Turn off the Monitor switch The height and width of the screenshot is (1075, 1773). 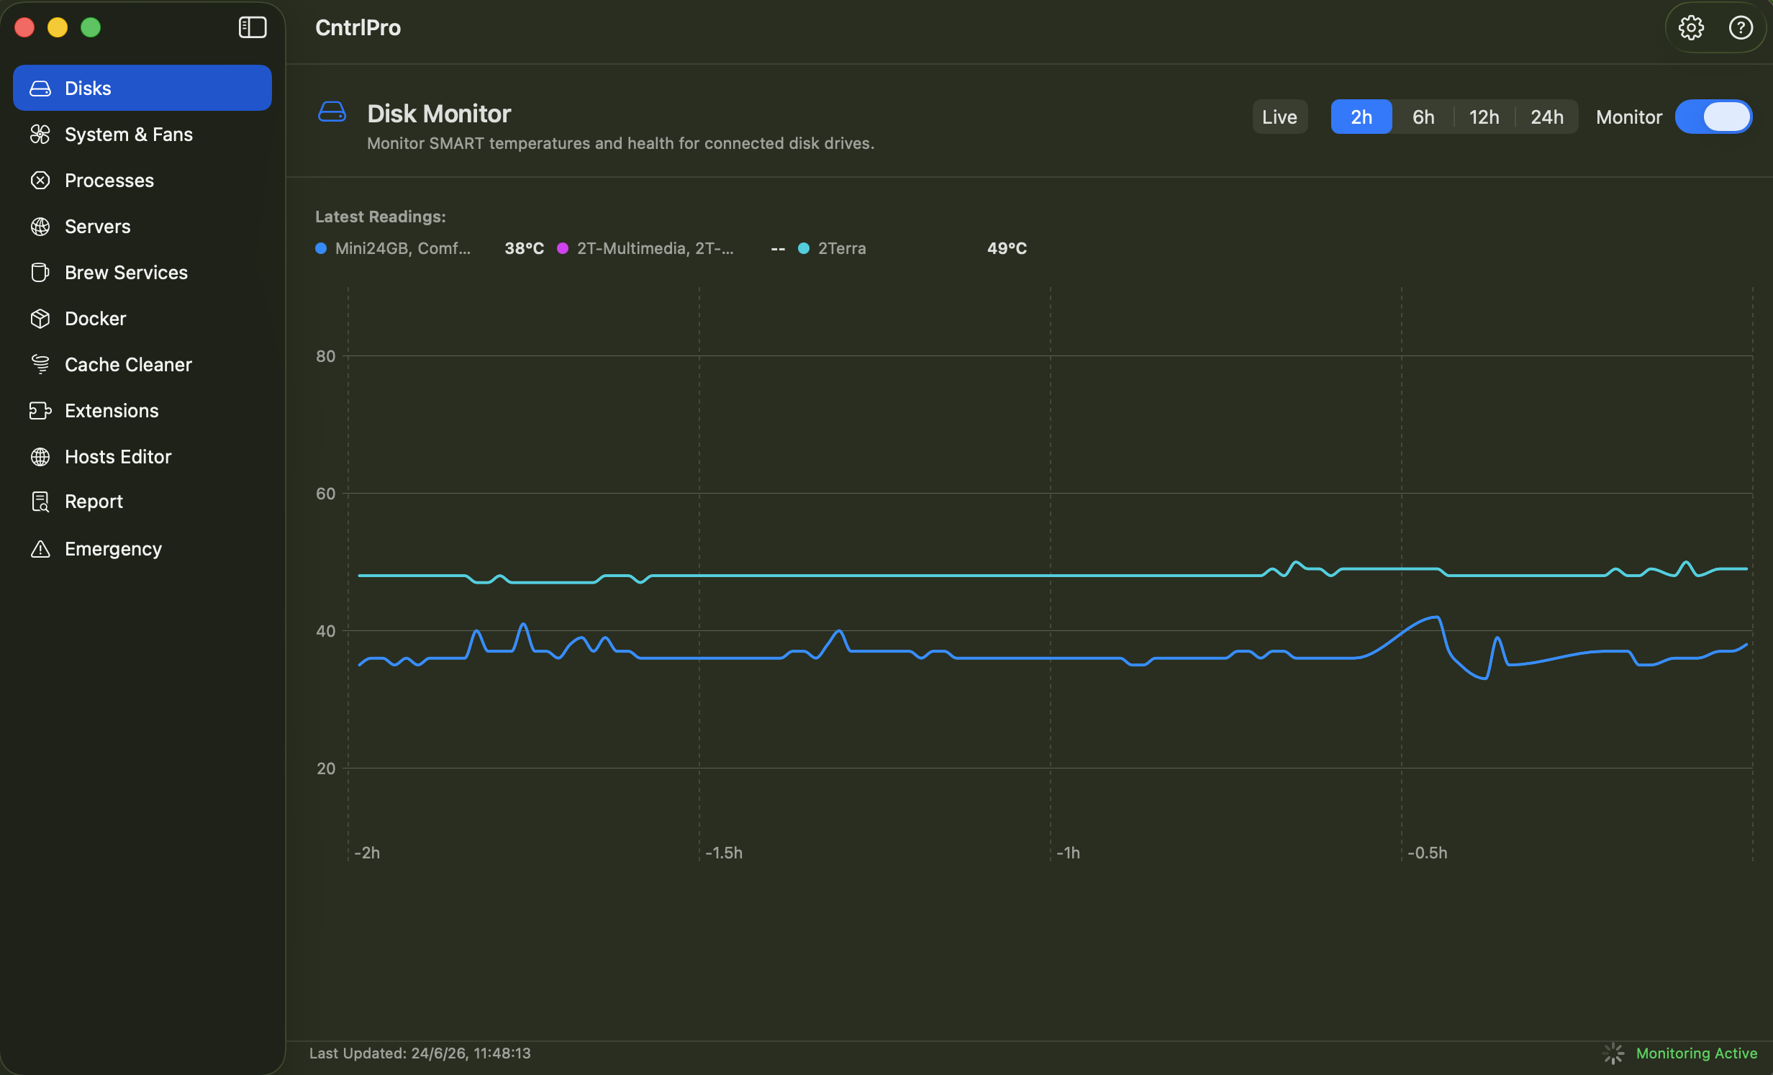(1713, 117)
